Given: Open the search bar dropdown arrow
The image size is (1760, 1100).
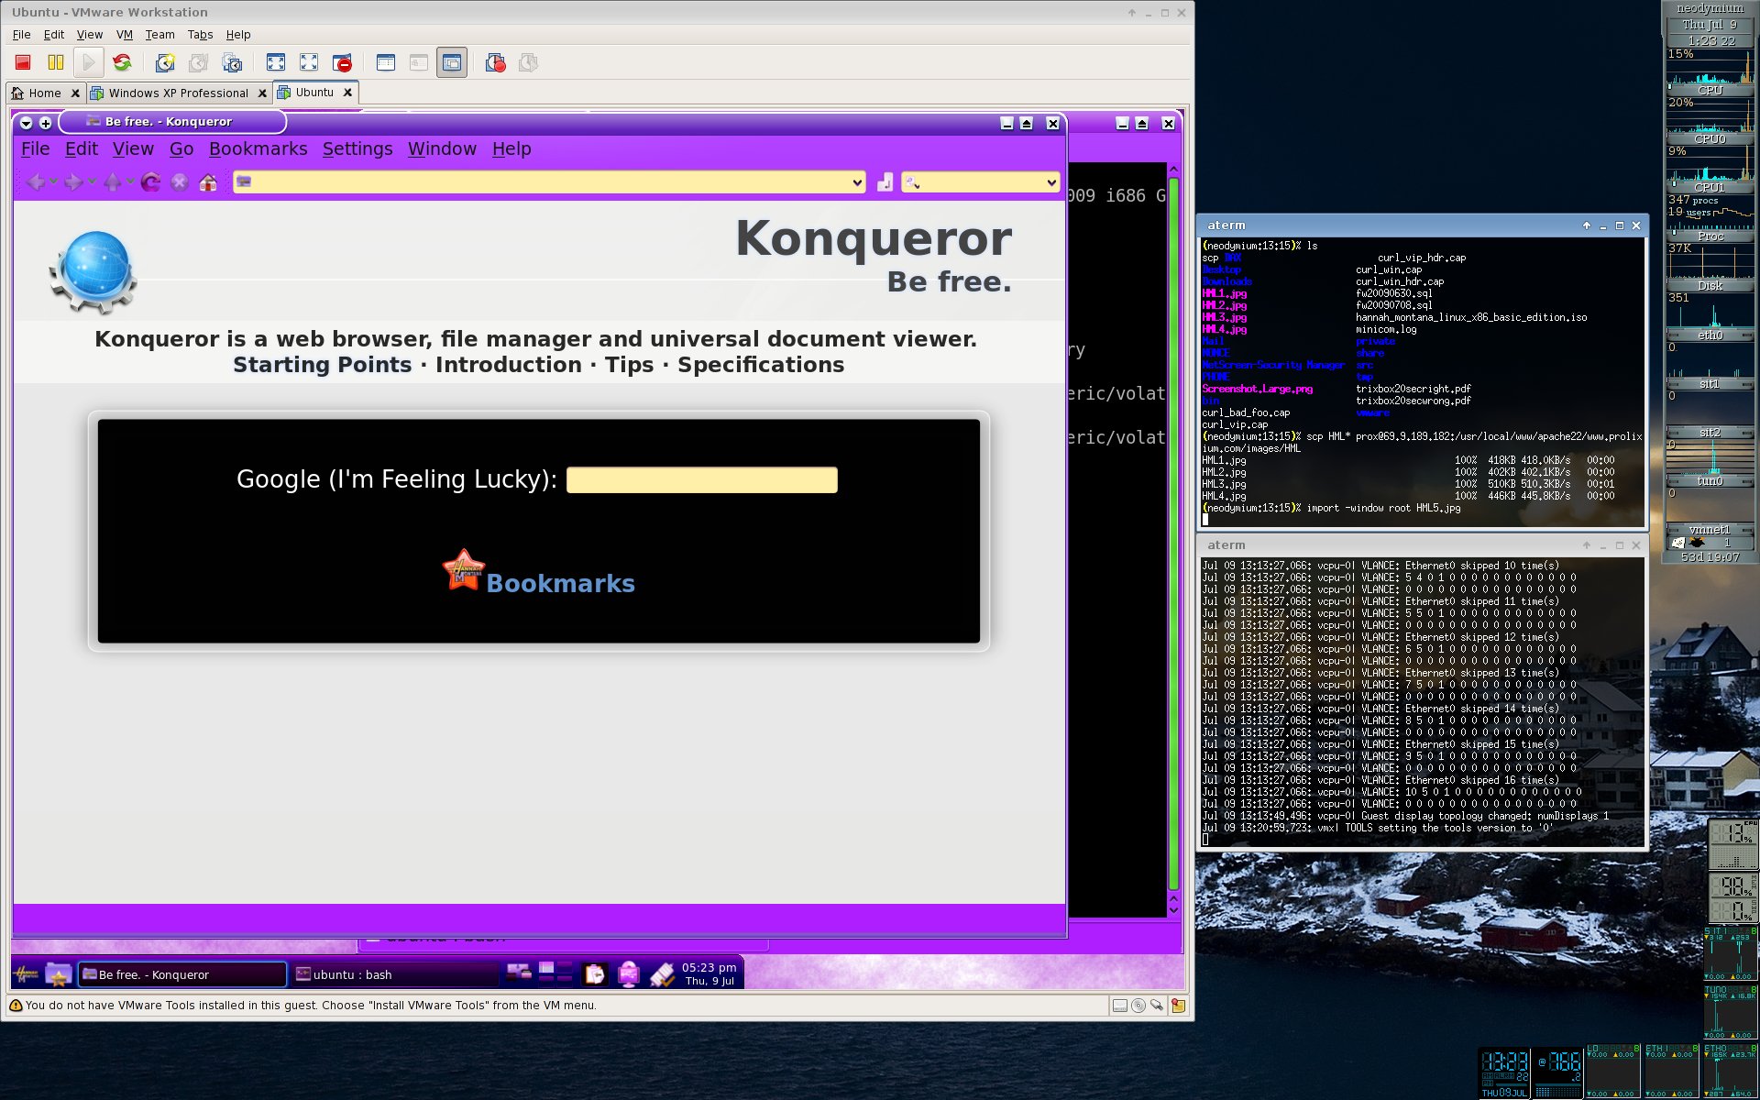Looking at the screenshot, I should pos(1051,182).
